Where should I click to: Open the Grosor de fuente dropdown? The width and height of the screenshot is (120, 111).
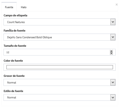click(x=60, y=82)
